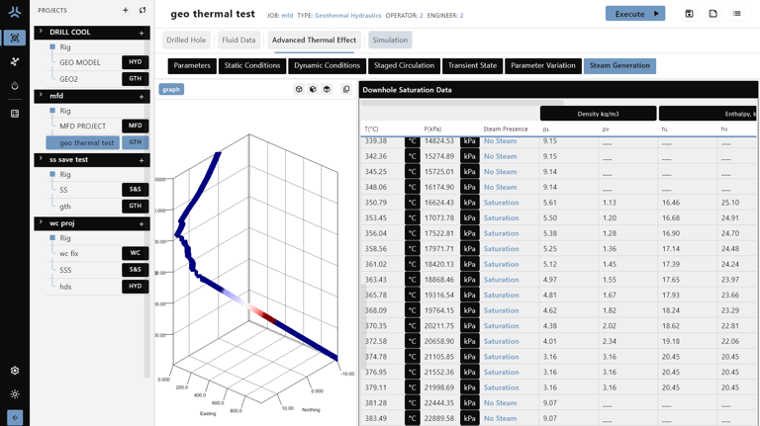Open the hds item under wc proj

pyautogui.click(x=65, y=287)
